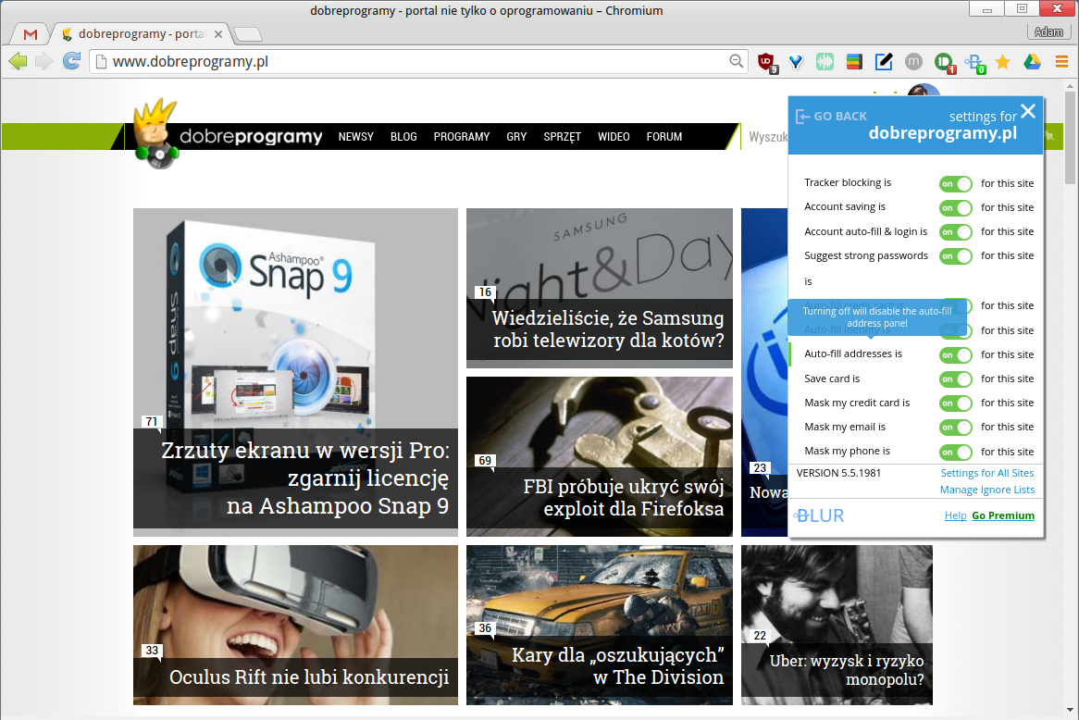1079x720 pixels.
Task: Click the pencil note extension icon
Action: [884, 62]
